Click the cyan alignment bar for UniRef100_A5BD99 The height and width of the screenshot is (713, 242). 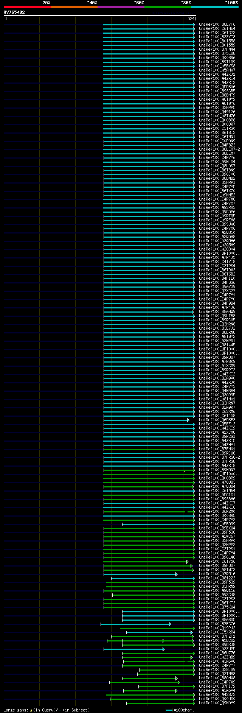158,524
